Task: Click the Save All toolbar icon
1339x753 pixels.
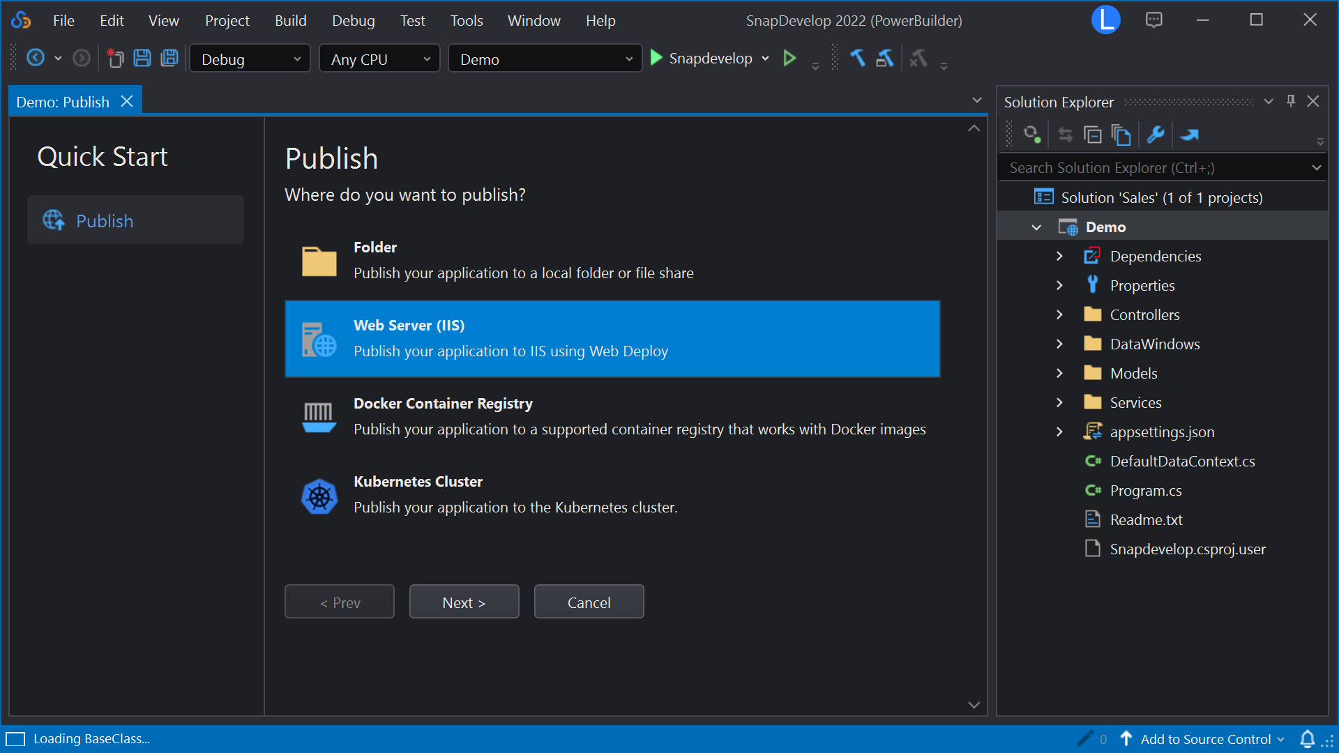Action: click(169, 59)
